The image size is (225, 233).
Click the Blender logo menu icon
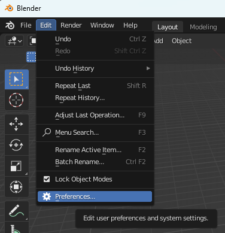(x=10, y=25)
